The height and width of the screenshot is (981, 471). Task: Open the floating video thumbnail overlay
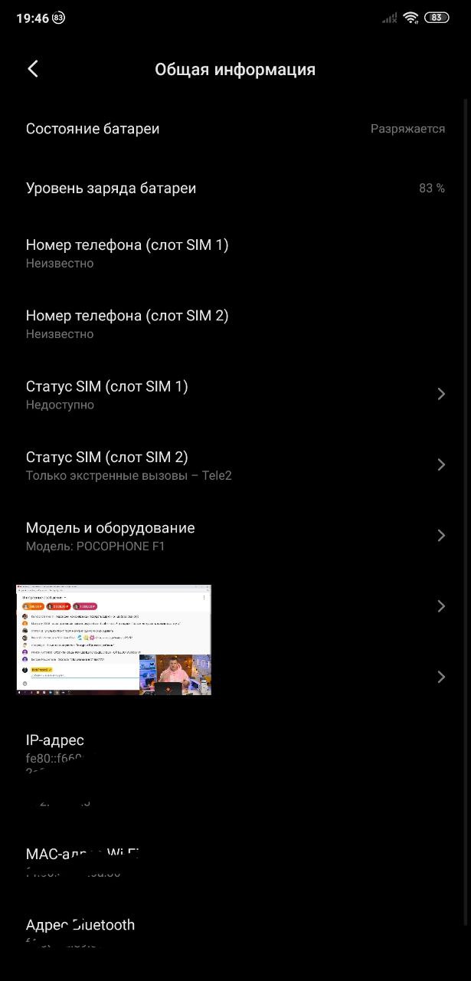[113, 640]
